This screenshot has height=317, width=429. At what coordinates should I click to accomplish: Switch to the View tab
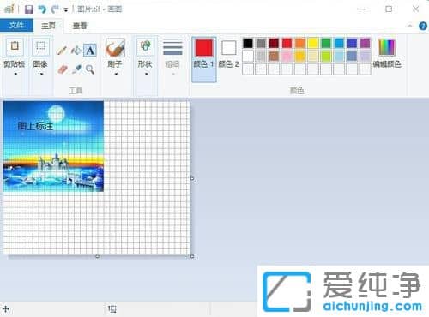(x=80, y=26)
